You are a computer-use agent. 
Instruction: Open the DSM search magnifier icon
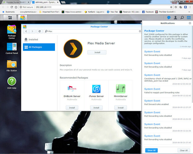coord(182,18)
